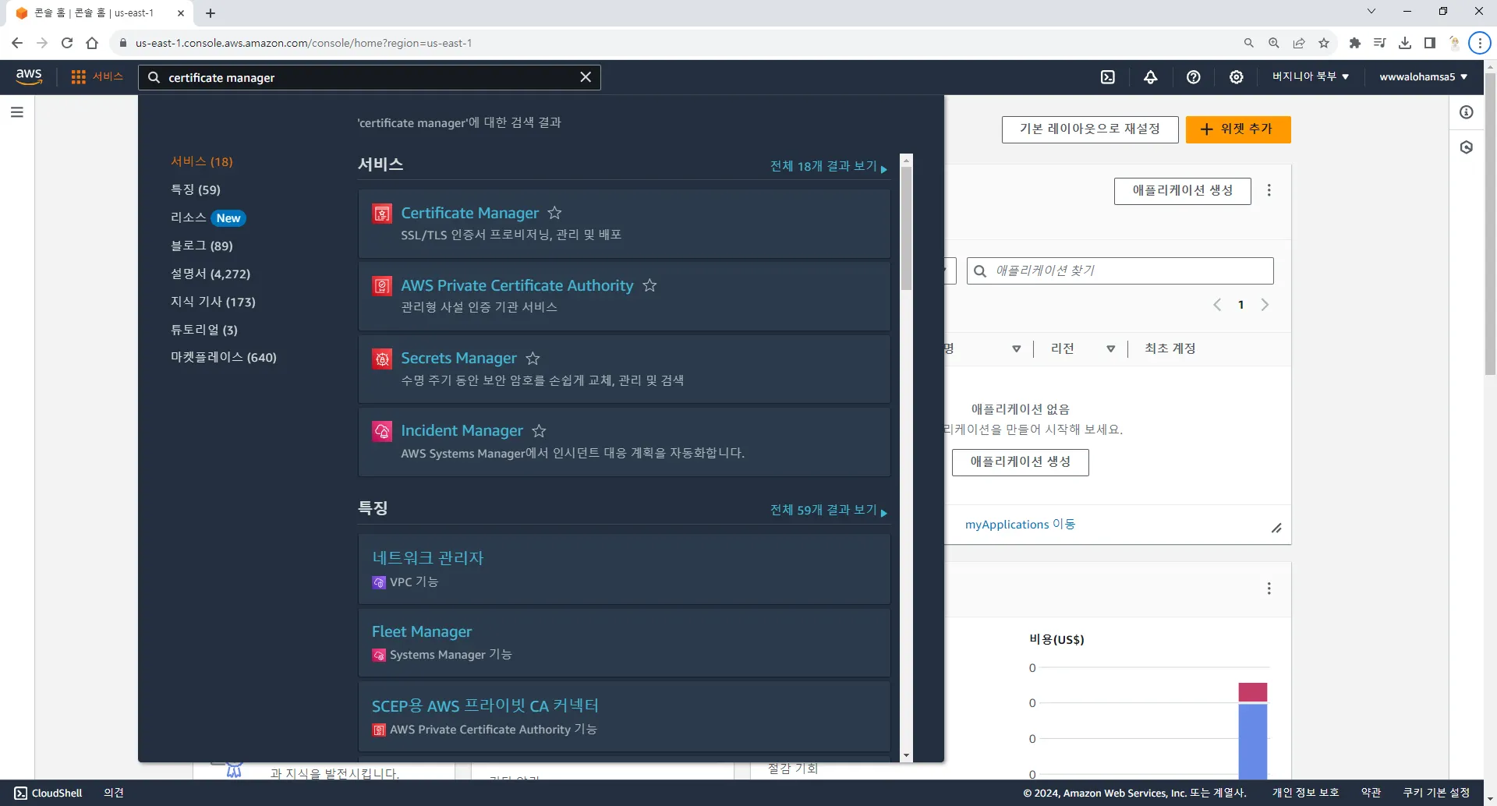Click the certificate manager search input
This screenshot has height=806, width=1497.
(x=370, y=77)
